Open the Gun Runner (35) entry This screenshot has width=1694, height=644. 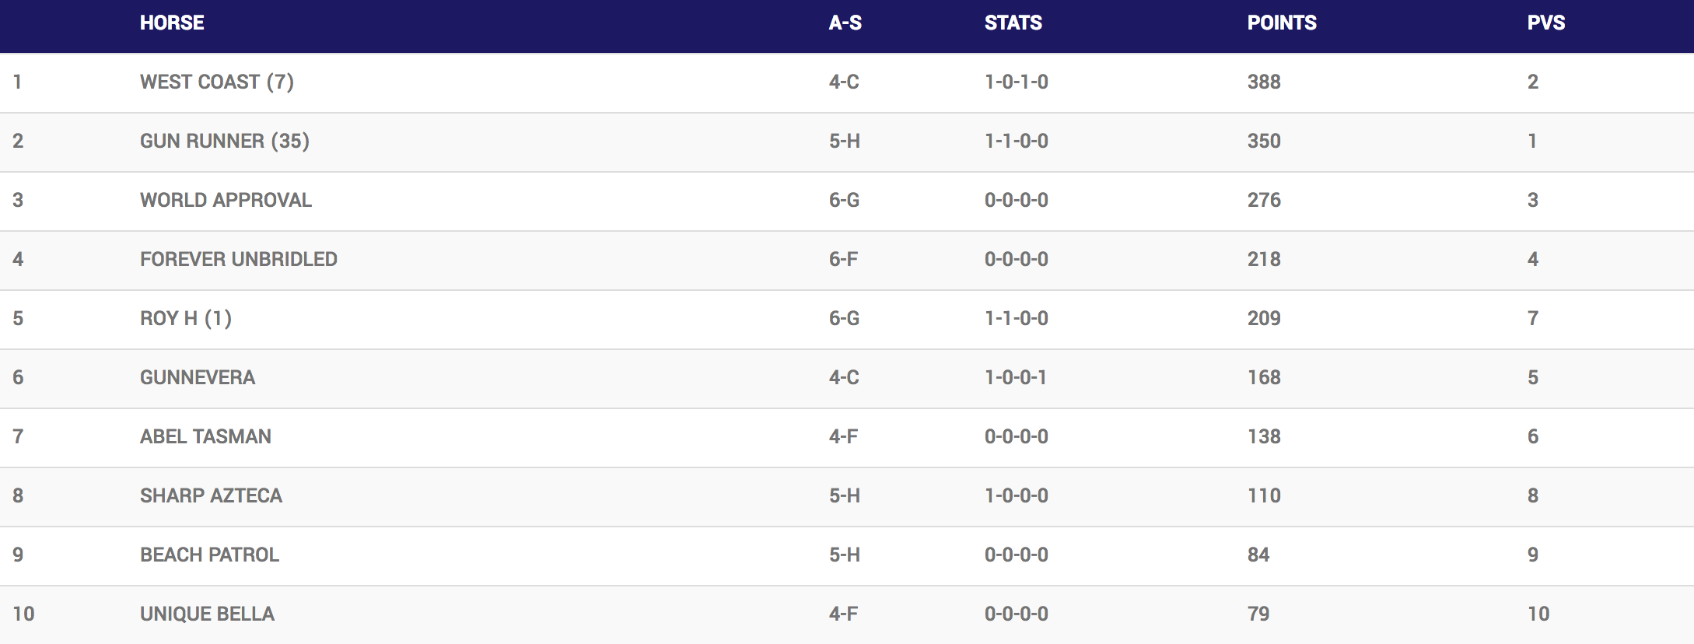(224, 142)
